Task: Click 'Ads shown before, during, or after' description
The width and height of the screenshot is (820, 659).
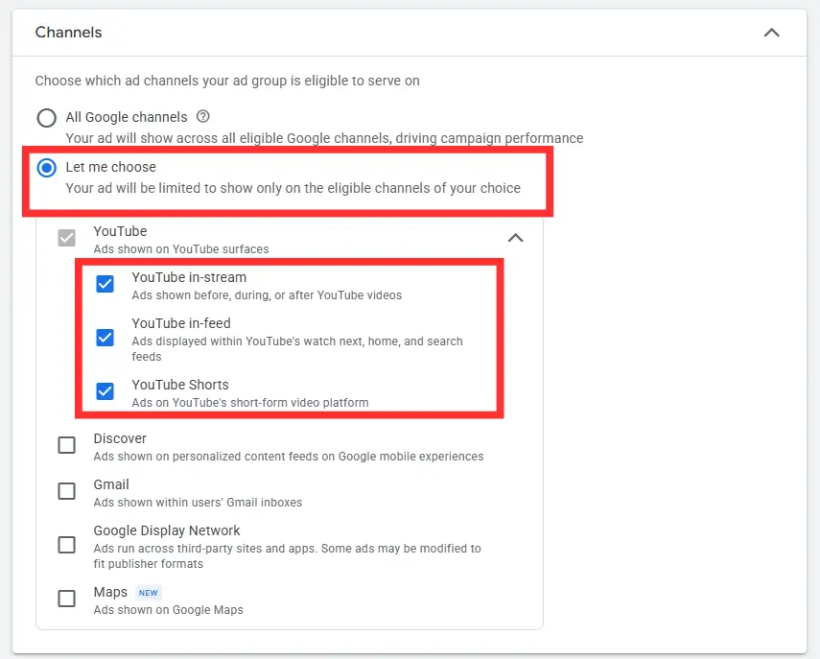Action: click(x=267, y=295)
